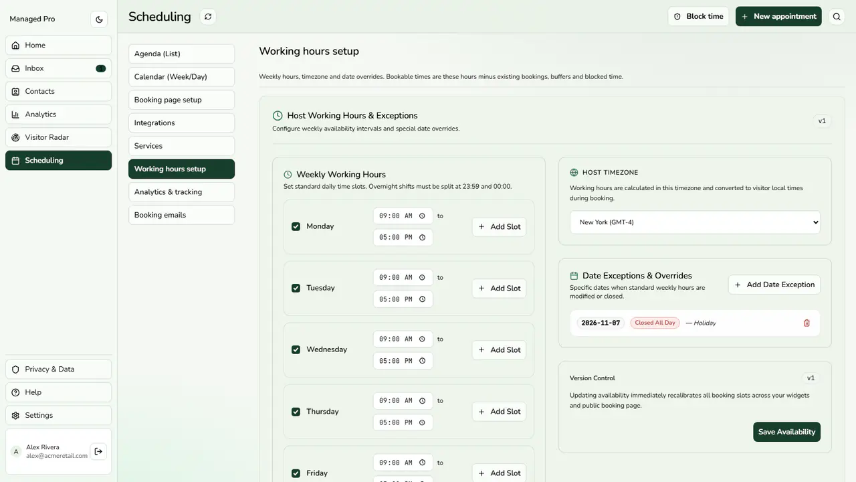Click the Block time button
This screenshot has height=482, width=856.
pyautogui.click(x=698, y=17)
